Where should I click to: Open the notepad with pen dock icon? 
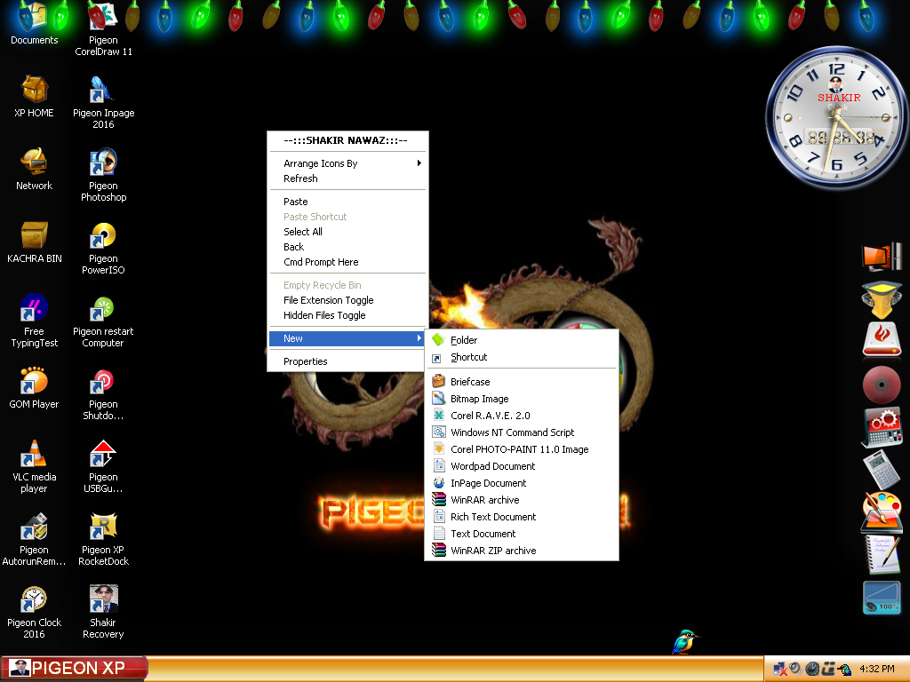[882, 554]
